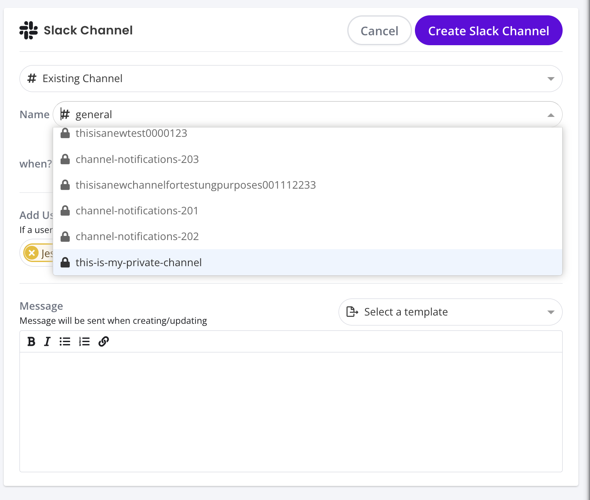Click the Cancel button
The image size is (590, 500).
tap(379, 31)
